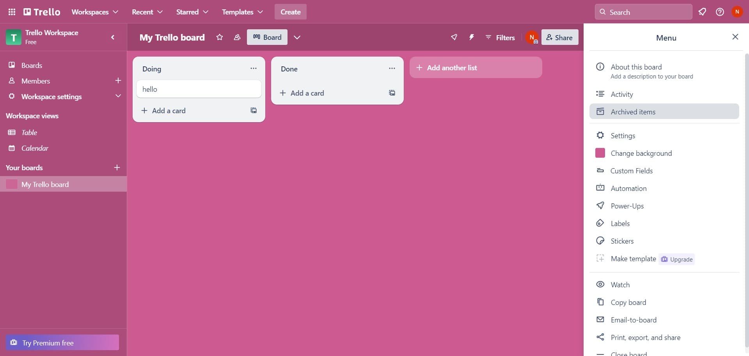Expand the Workspaces dropdown

coord(95,12)
